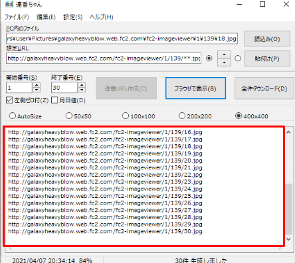Decrease the 開始番号 value with down arrow
This screenshot has height=263, width=295.
pyautogui.click(x=37, y=90)
